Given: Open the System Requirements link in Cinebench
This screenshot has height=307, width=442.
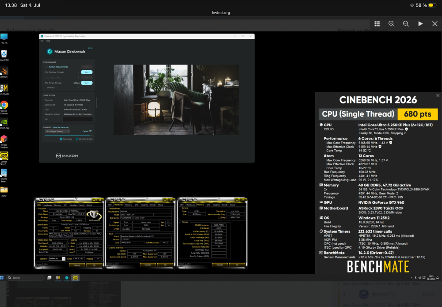Looking at the screenshot, I should [x=58, y=67].
